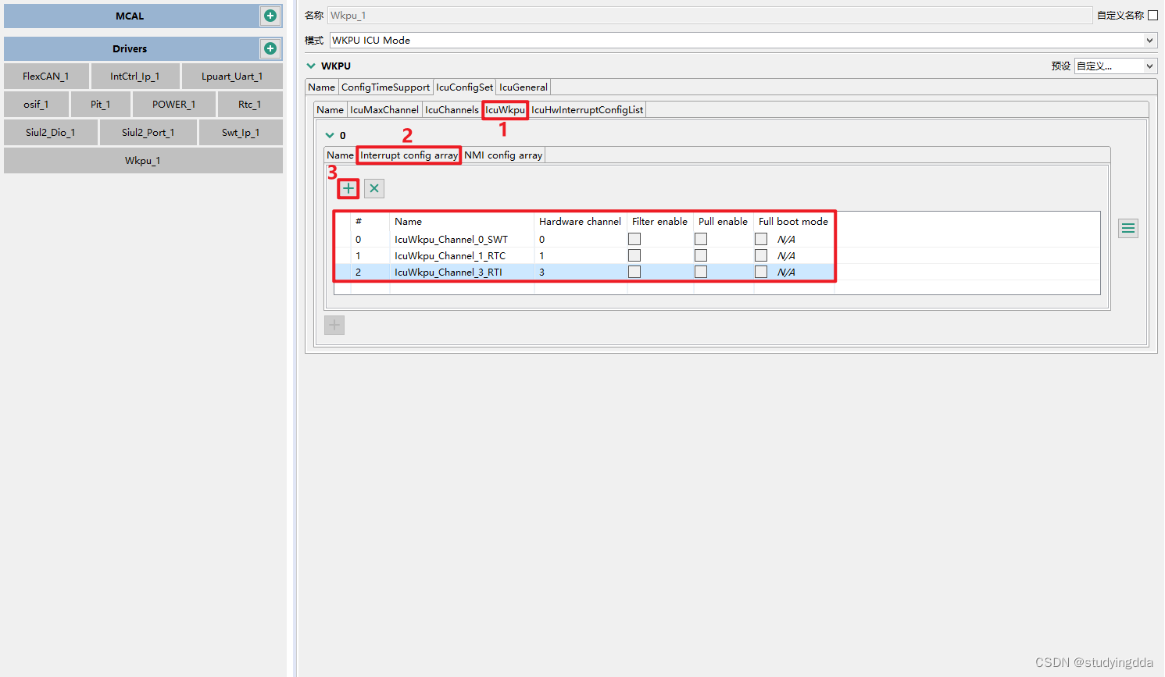Screen dimensions: 1165x677
Task: Click Pull enable column header
Action: pyautogui.click(x=723, y=221)
